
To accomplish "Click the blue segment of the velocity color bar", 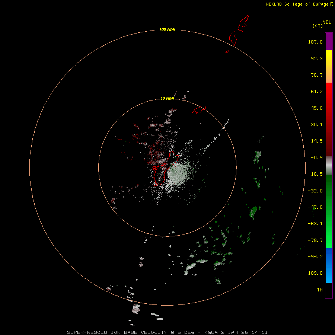I will pos(329,265).
